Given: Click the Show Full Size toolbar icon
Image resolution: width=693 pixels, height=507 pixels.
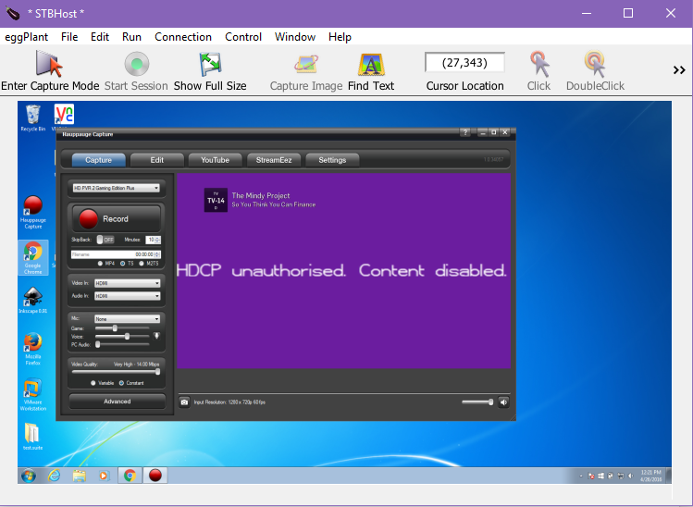Looking at the screenshot, I should (x=210, y=64).
